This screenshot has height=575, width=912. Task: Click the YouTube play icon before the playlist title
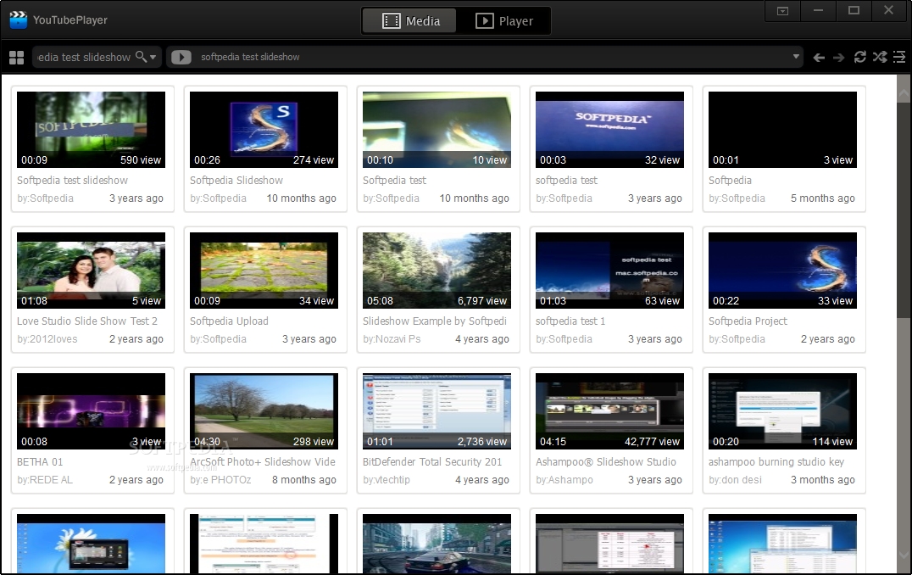click(x=181, y=57)
